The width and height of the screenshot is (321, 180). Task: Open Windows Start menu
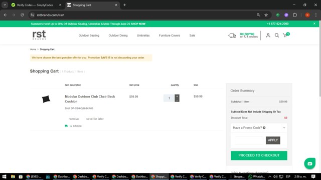click(x=4, y=176)
